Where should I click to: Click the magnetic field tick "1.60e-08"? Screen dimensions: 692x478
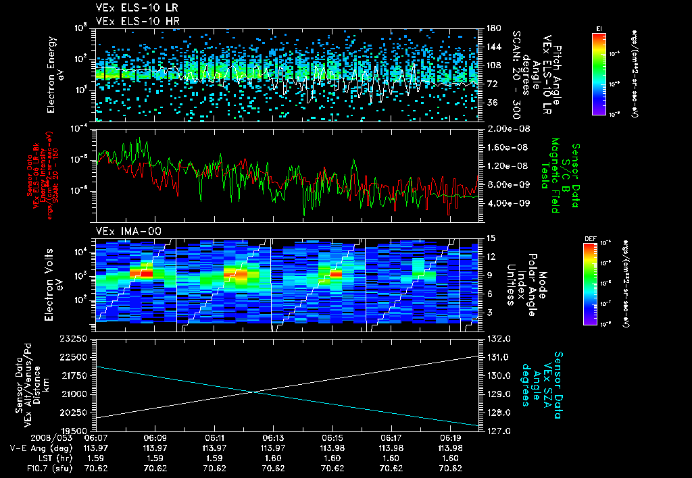click(x=508, y=147)
